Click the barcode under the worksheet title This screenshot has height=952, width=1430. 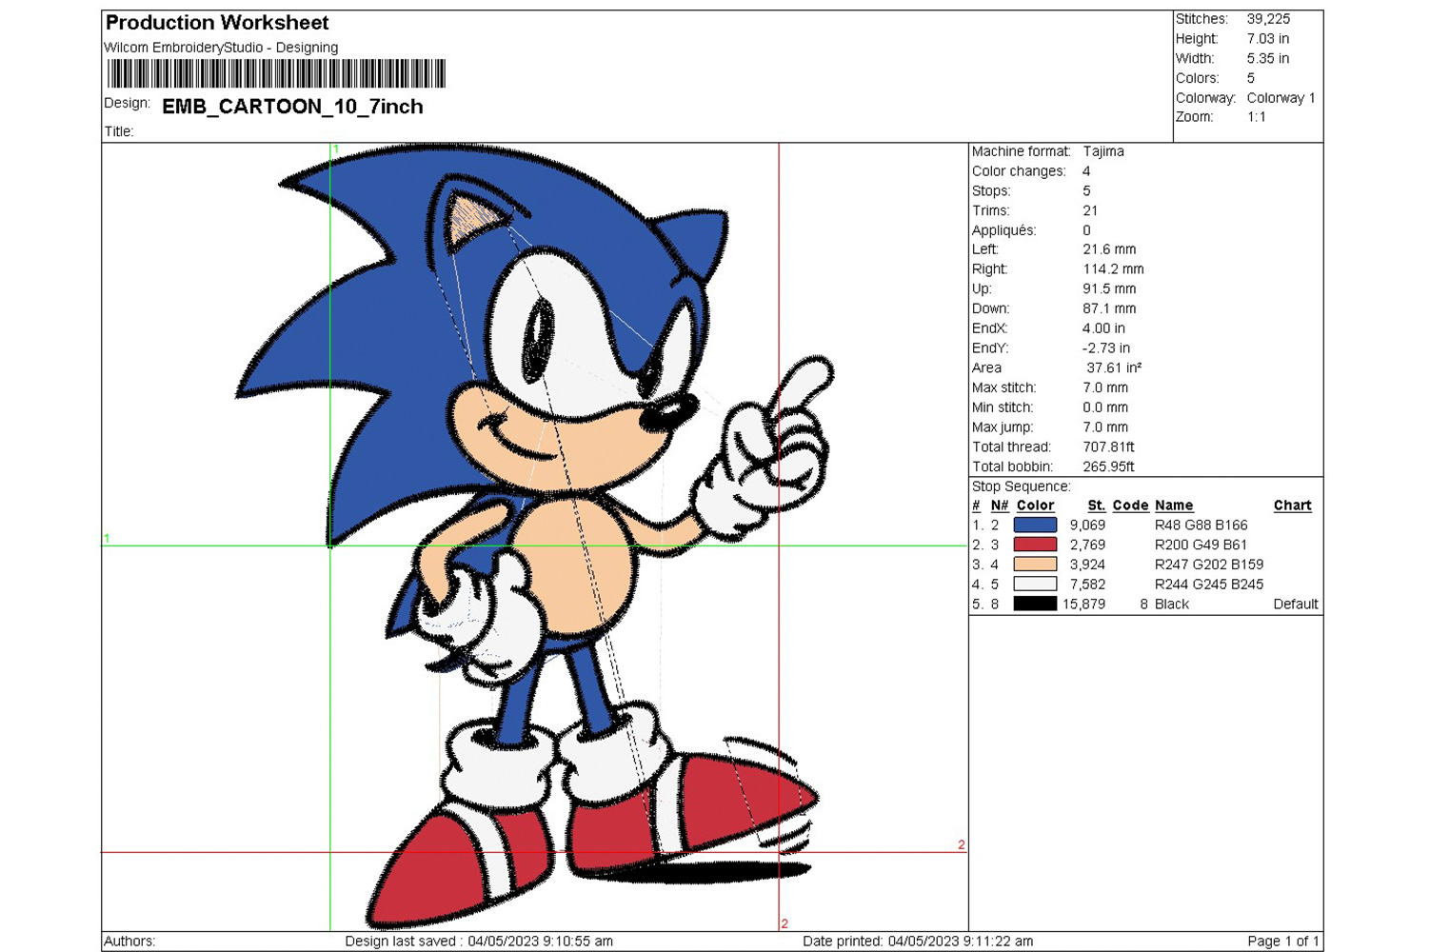click(276, 73)
